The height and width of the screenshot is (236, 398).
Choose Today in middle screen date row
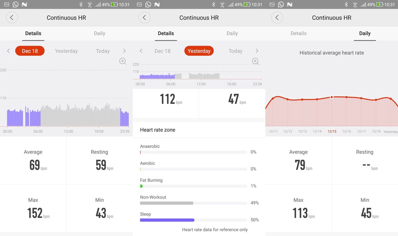235,51
